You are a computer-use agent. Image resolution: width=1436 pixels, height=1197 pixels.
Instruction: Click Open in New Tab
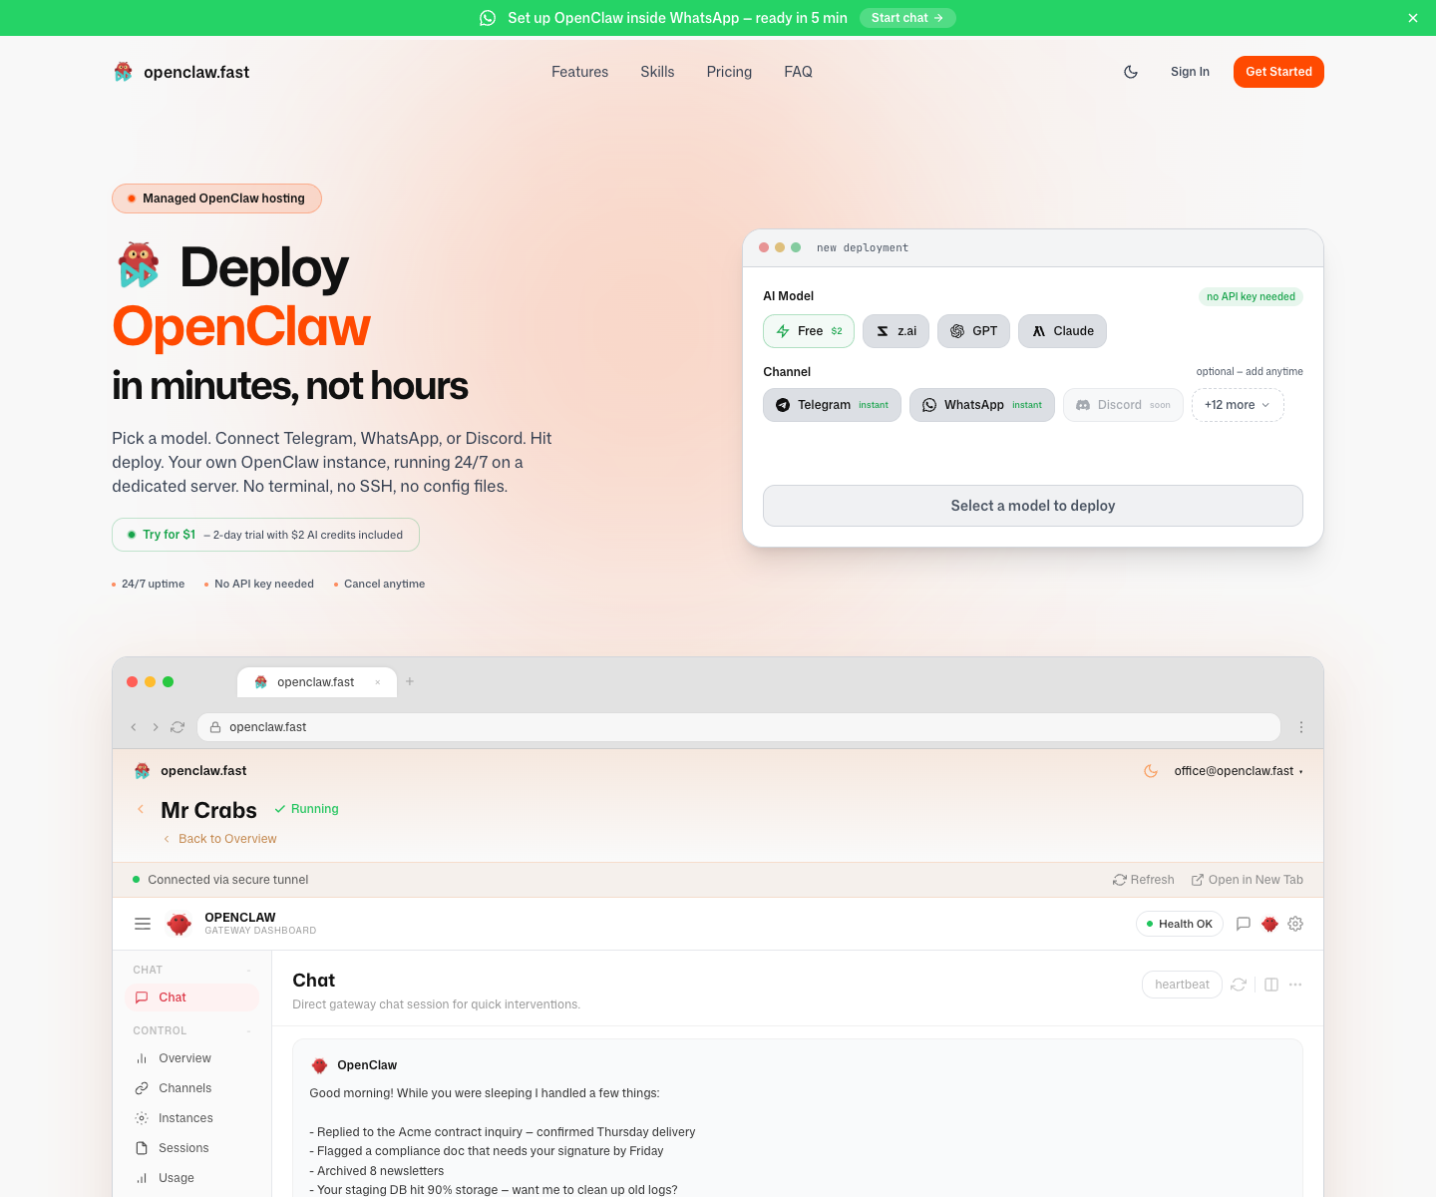(1247, 880)
